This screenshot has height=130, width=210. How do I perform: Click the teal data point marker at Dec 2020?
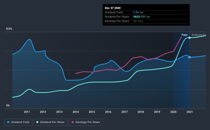pos(189,38)
